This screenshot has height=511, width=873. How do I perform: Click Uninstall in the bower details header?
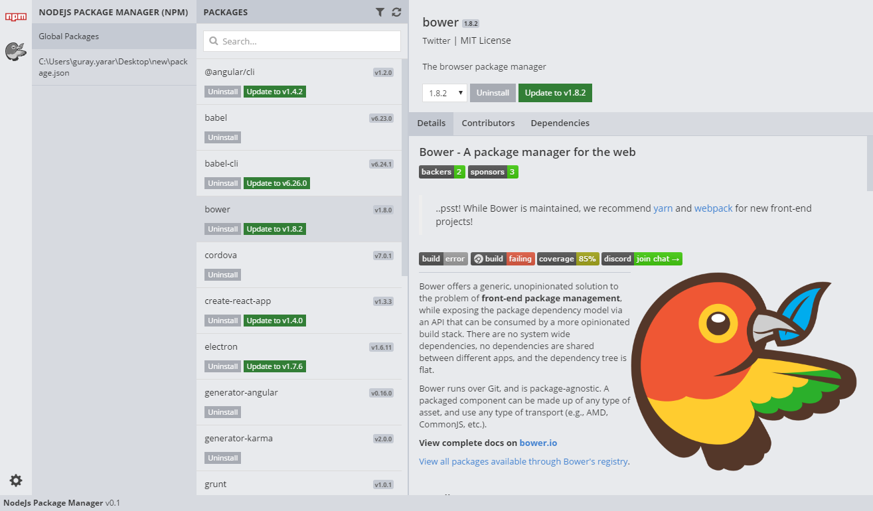[493, 93]
